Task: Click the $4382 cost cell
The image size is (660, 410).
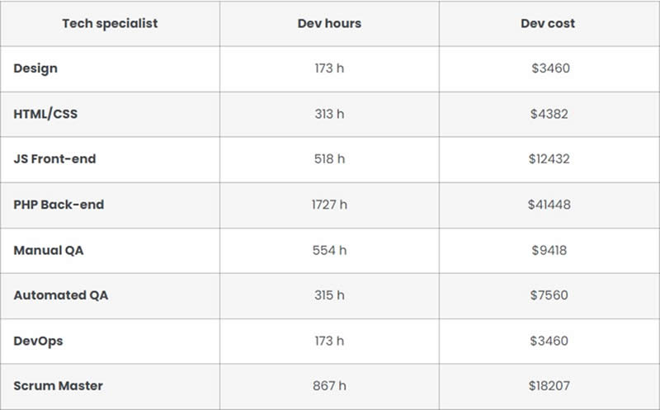Action: (x=549, y=114)
